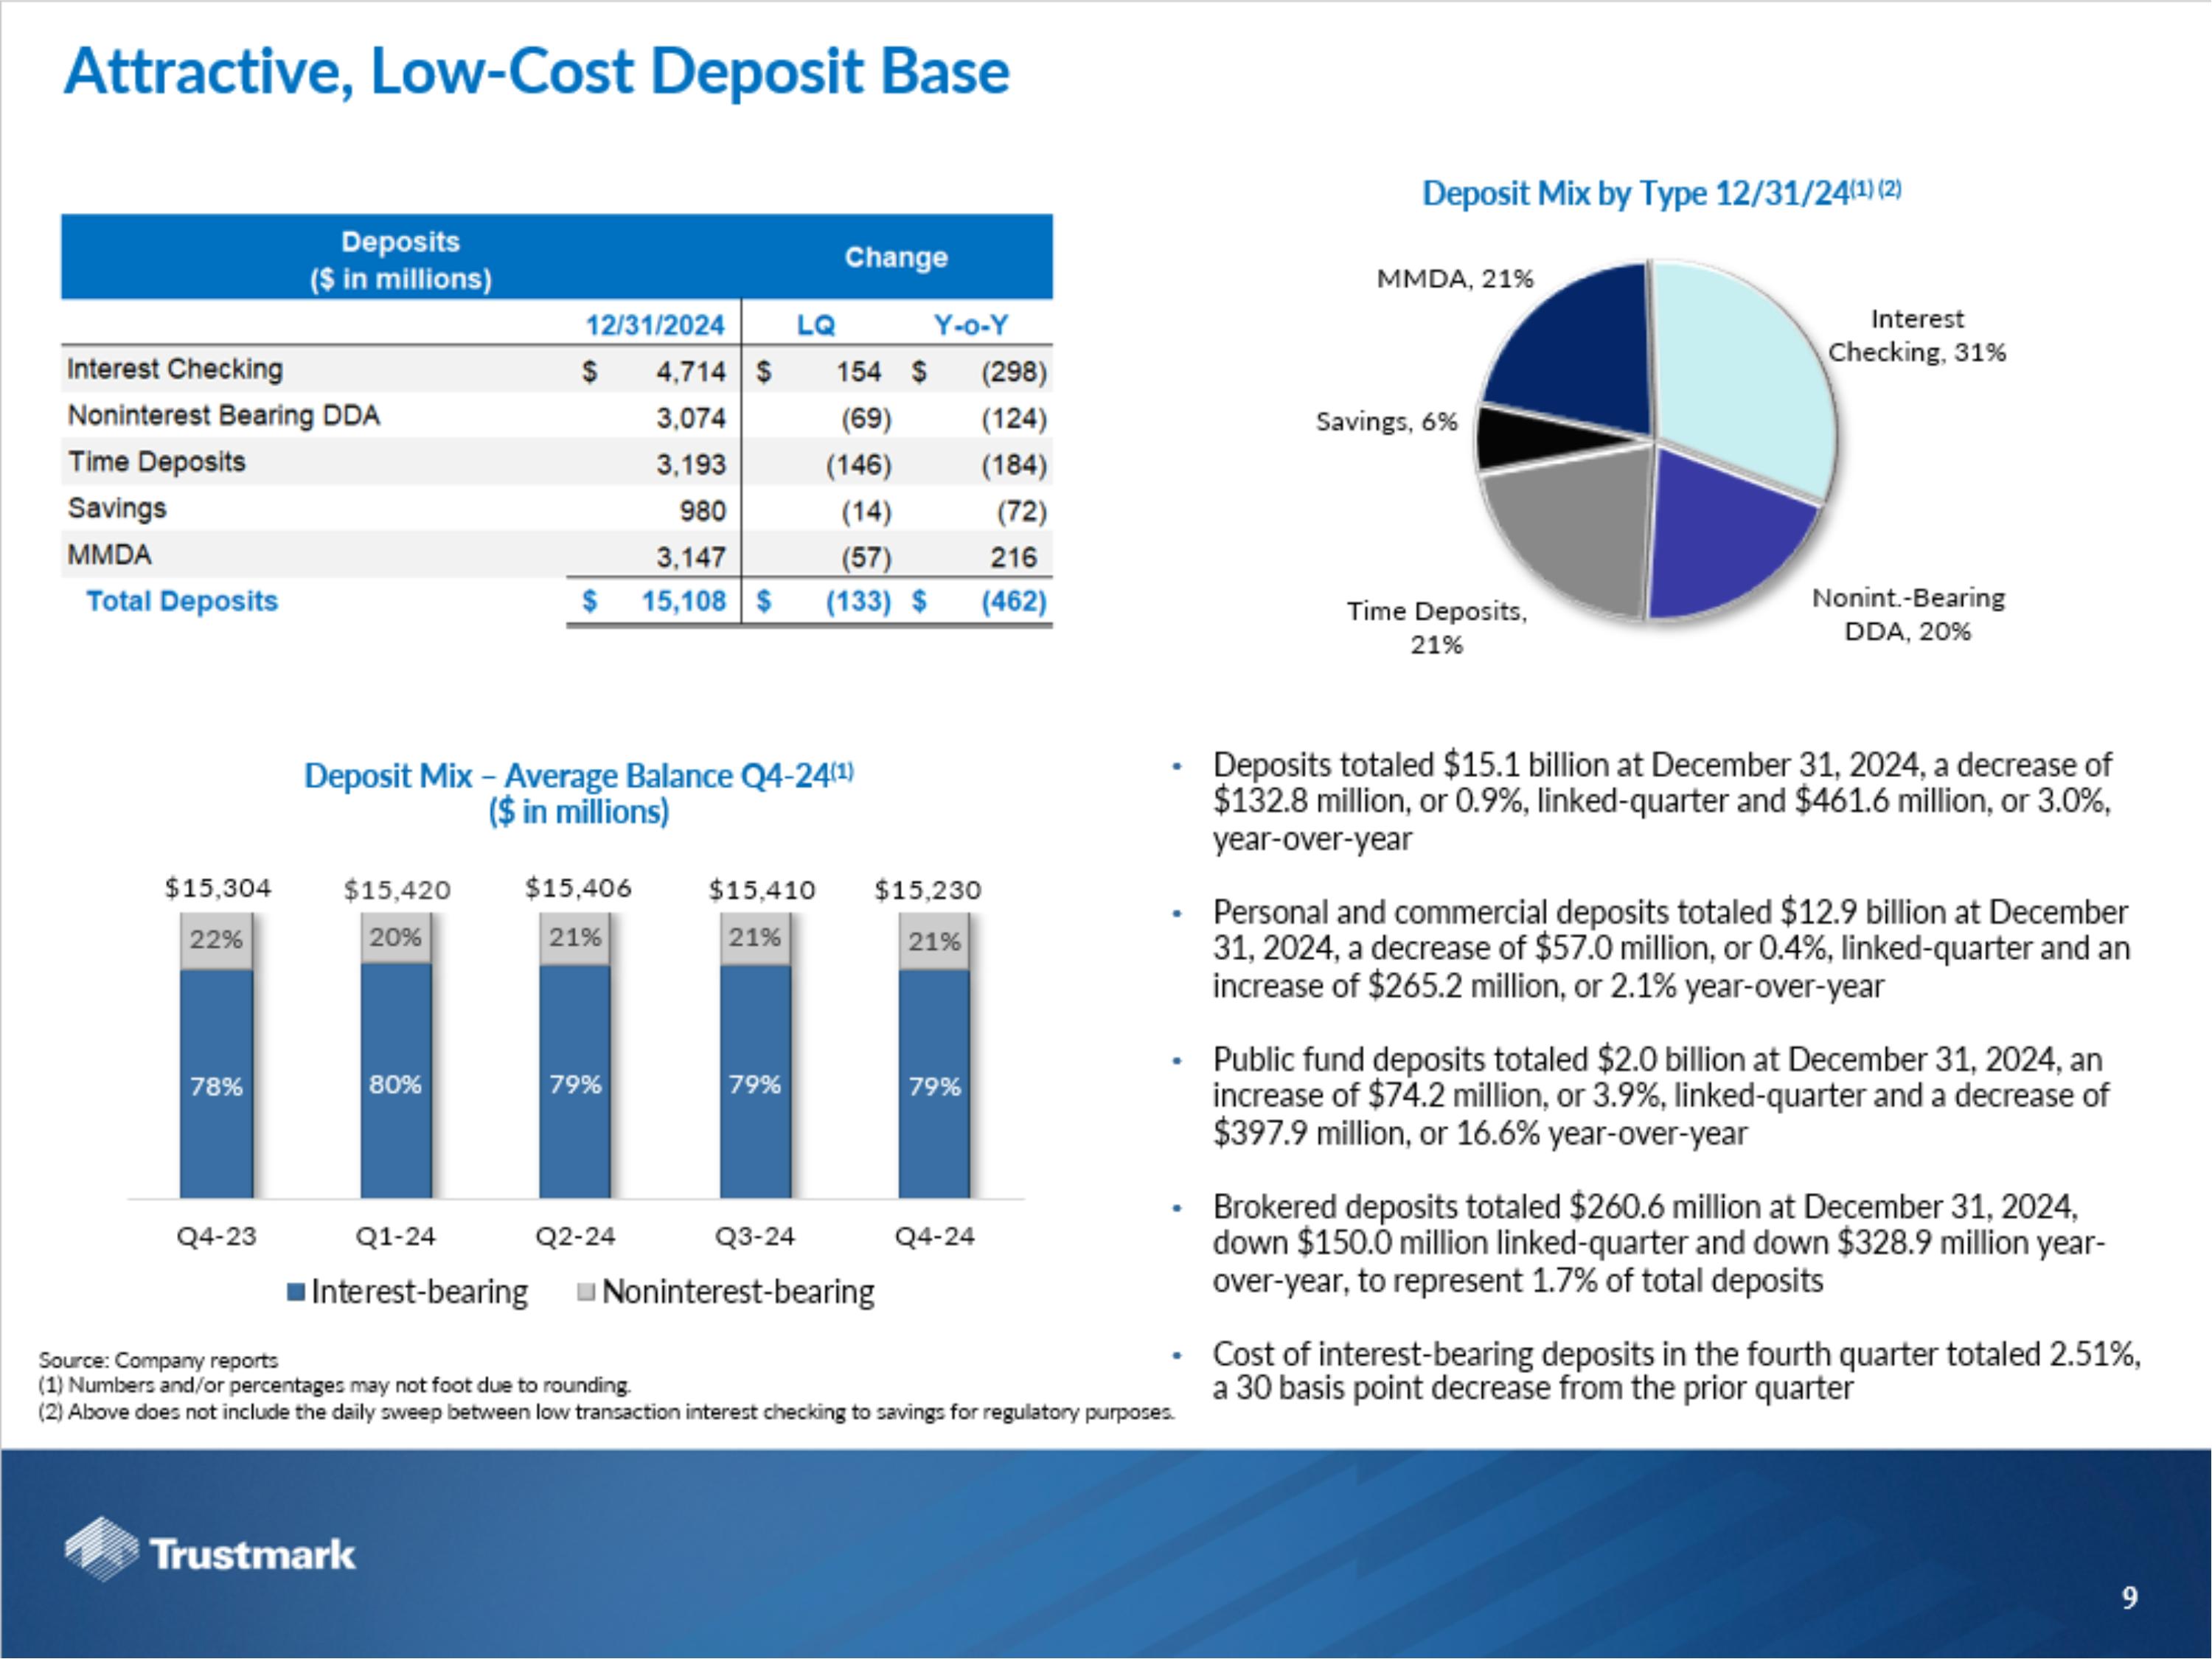Screen dimensions: 2212x1659
Task: Click the Interest-bearing legend square
Action: [295, 1292]
